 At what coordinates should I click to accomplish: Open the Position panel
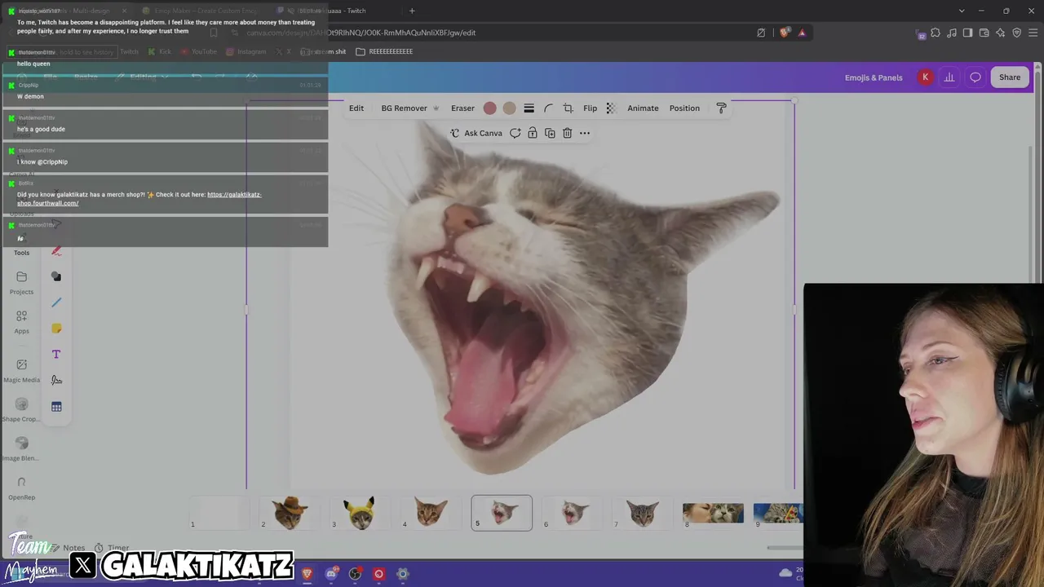pyautogui.click(x=684, y=108)
